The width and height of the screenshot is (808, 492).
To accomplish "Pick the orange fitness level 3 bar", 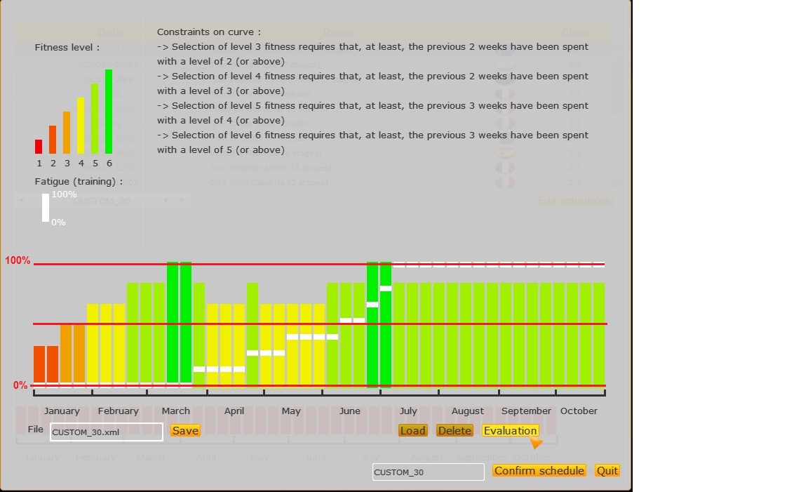I will pos(67,133).
